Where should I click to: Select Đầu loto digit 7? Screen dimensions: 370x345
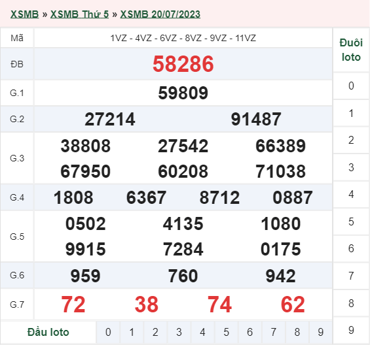tap(273, 332)
